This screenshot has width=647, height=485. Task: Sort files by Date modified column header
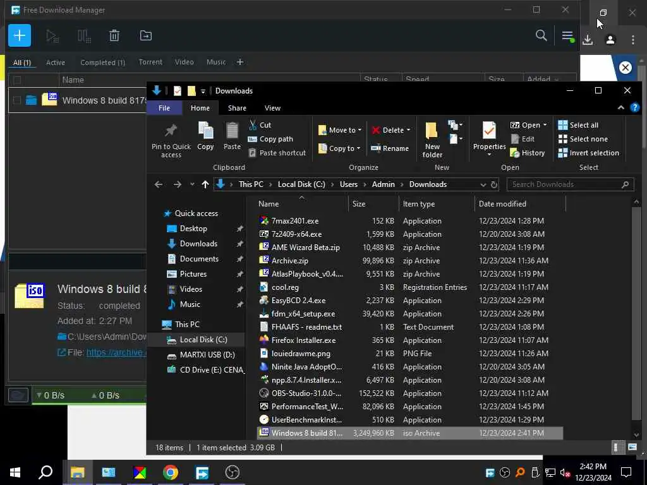pos(519,204)
